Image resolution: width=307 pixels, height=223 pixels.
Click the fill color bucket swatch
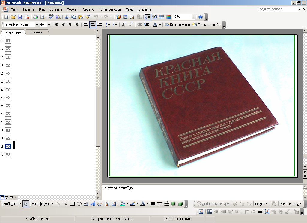122,204
